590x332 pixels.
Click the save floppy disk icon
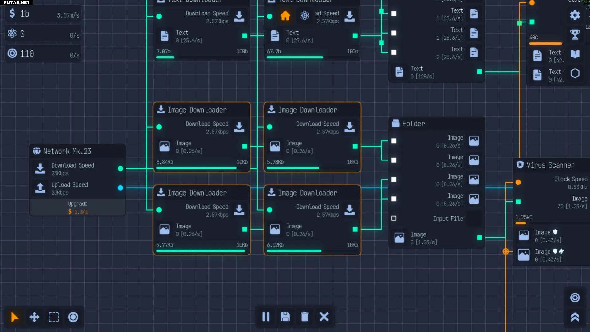click(x=285, y=317)
